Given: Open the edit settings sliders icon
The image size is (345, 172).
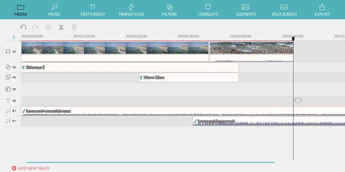Looking at the screenshot, I should [x=48, y=27].
